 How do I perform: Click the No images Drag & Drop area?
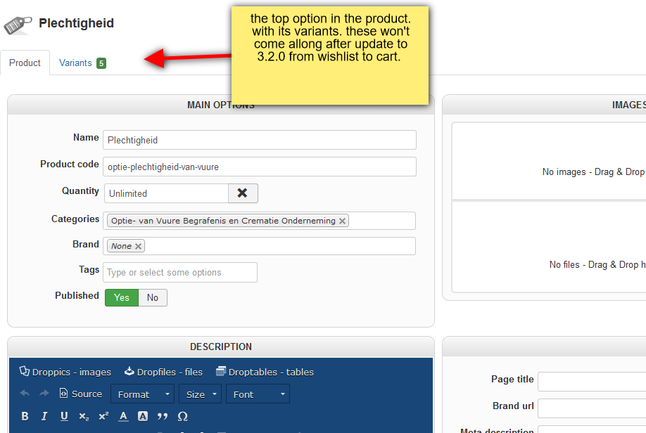point(550,161)
